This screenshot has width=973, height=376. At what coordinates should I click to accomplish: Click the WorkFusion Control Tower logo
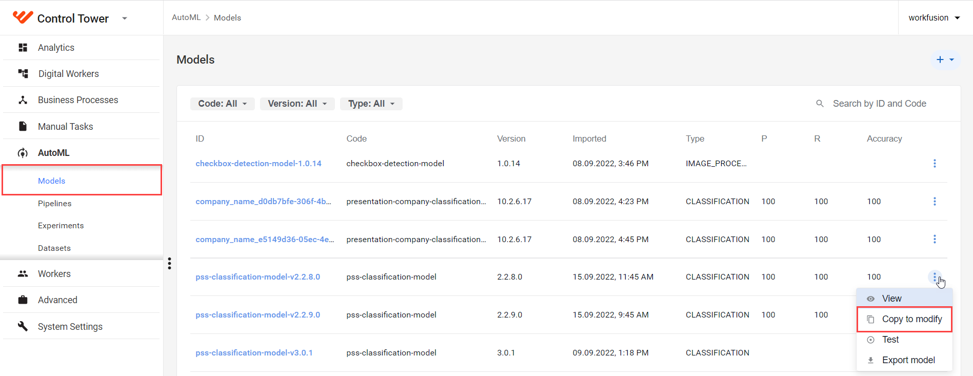point(23,17)
